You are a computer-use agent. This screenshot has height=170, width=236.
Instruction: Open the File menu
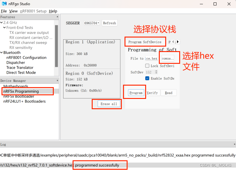tap(4, 11)
